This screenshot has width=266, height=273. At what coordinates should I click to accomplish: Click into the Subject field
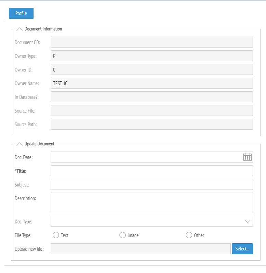[152, 184]
